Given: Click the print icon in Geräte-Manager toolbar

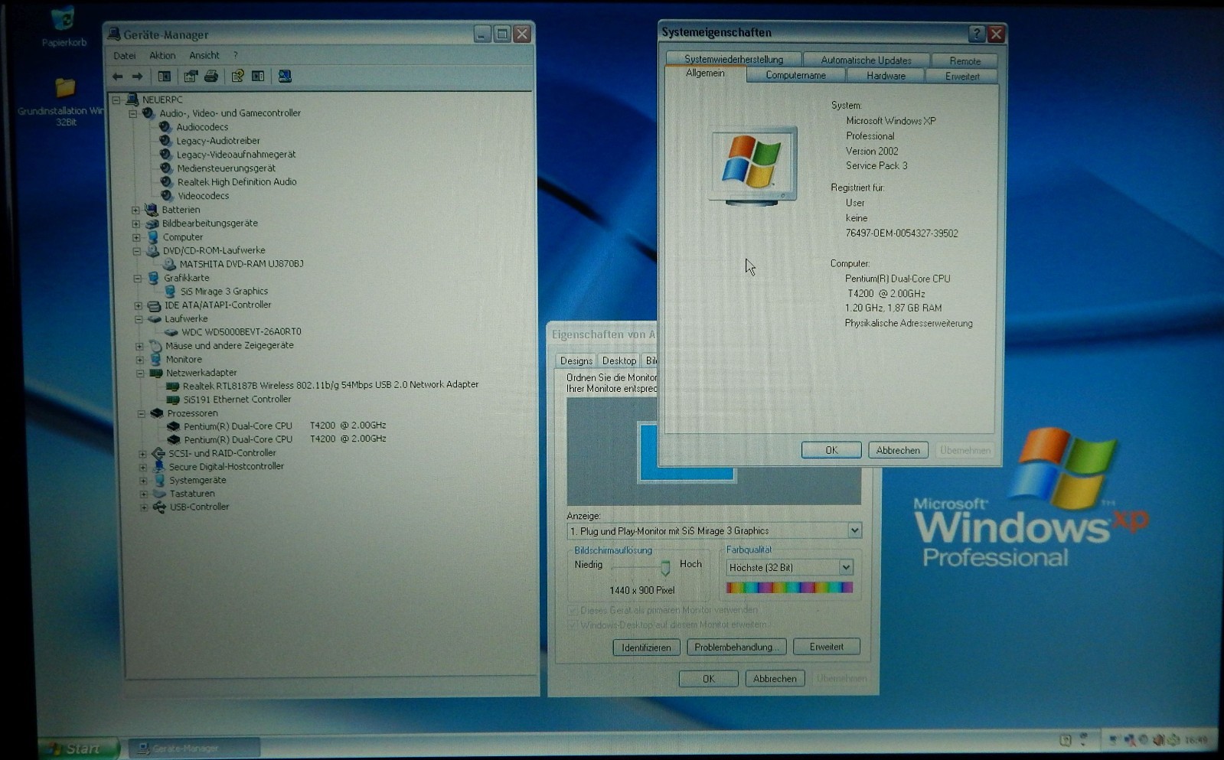Looking at the screenshot, I should (x=211, y=77).
